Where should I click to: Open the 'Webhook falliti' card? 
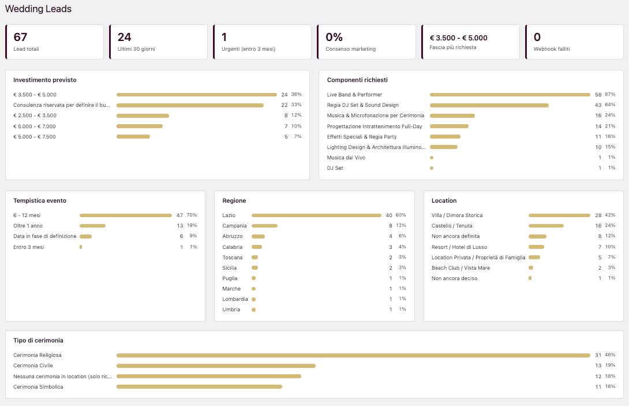tap(574, 42)
